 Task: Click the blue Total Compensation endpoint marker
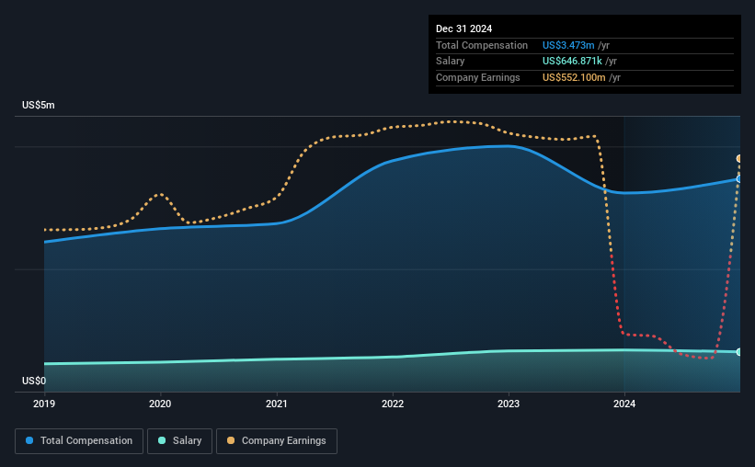[x=739, y=179]
